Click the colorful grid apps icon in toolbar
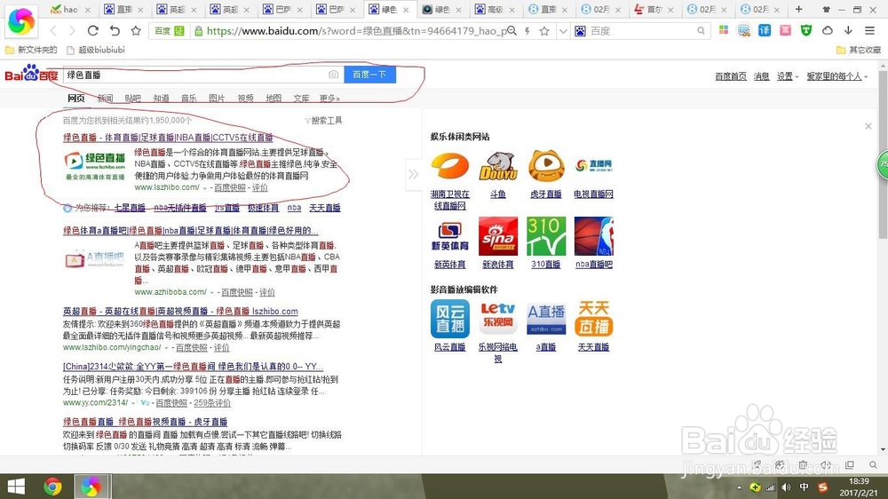This screenshot has height=499, width=888. click(723, 30)
